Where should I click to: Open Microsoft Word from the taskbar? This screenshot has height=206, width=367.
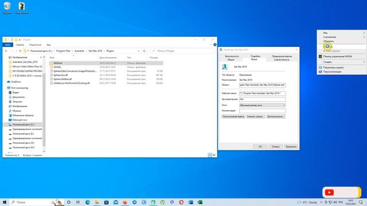191,202
